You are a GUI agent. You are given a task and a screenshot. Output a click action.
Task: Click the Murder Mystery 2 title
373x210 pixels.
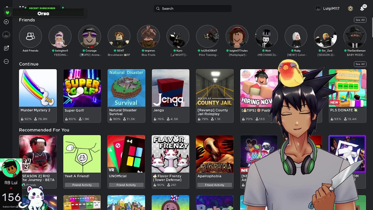35,110
